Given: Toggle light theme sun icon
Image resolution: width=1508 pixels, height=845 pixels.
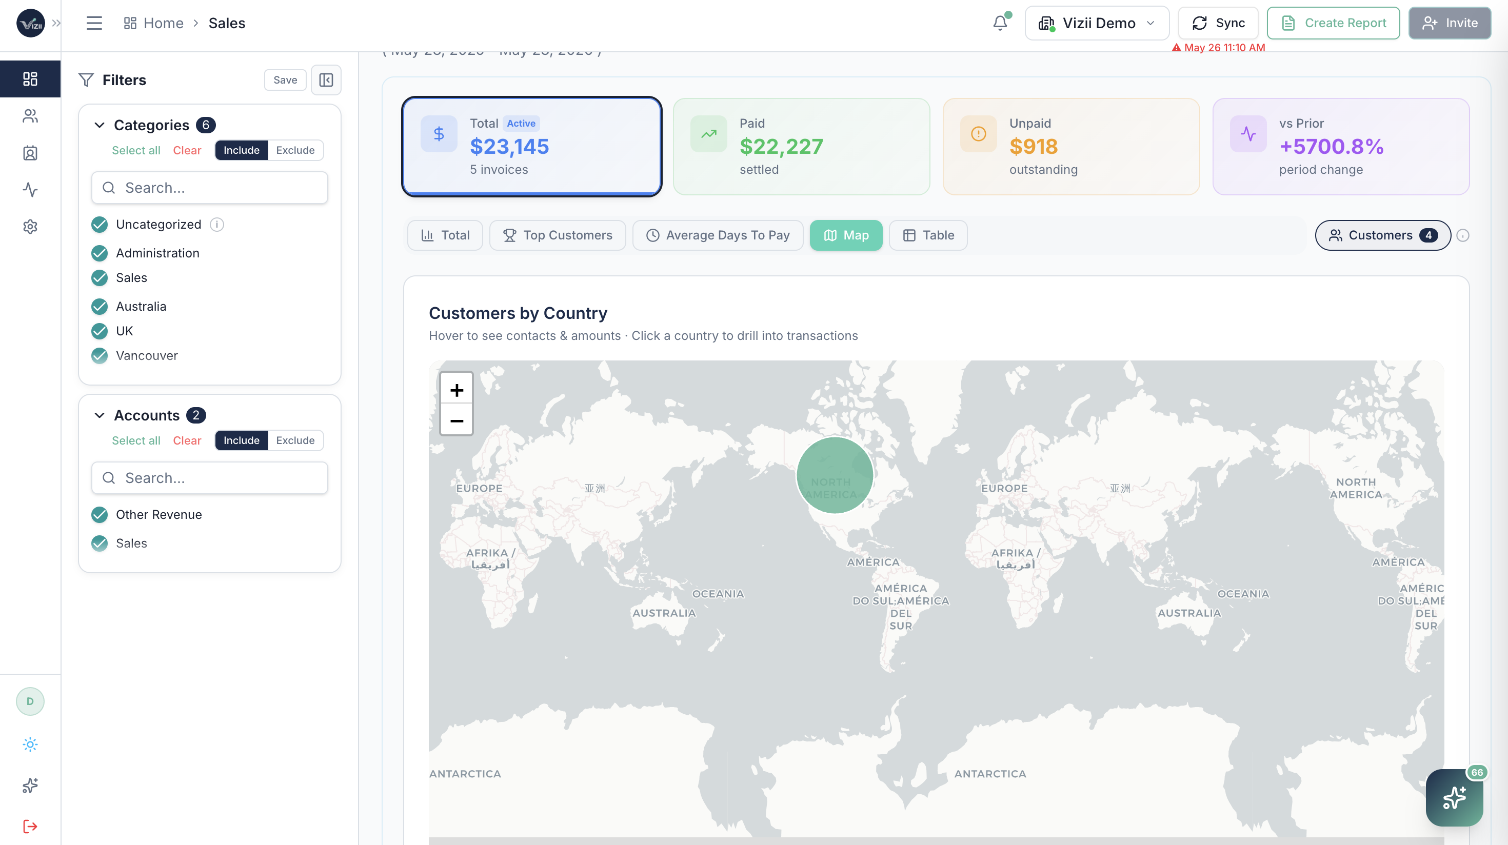Looking at the screenshot, I should [x=30, y=745].
